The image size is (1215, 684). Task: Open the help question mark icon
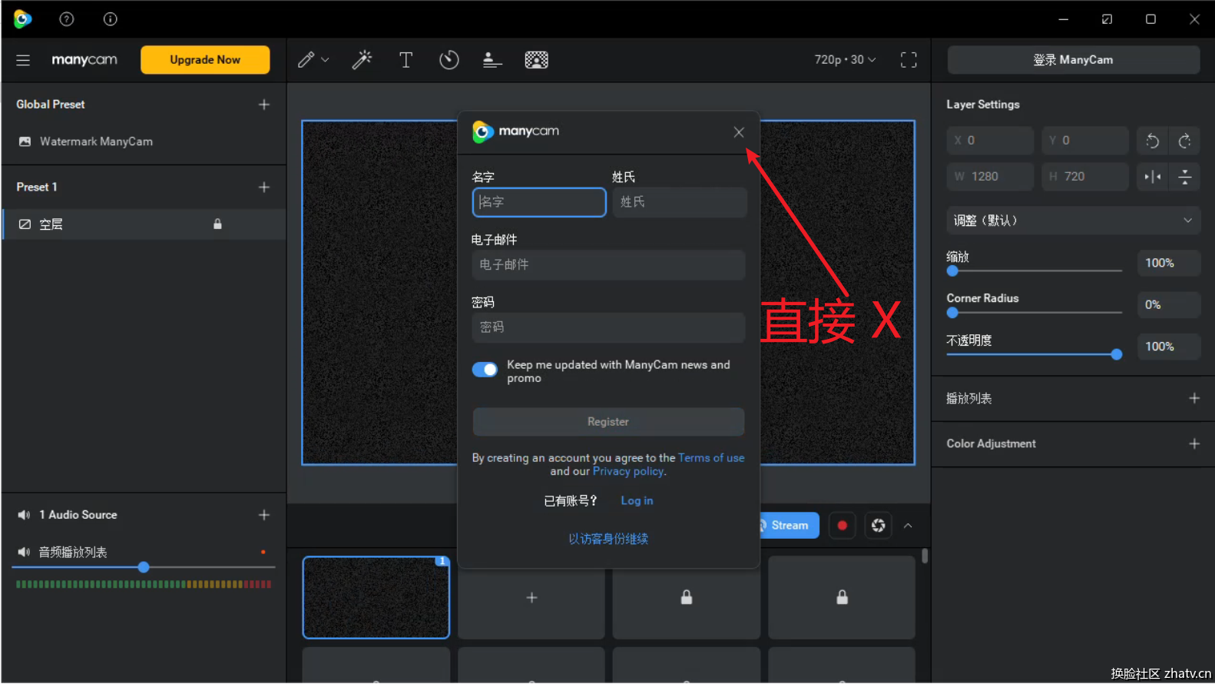pyautogui.click(x=67, y=19)
